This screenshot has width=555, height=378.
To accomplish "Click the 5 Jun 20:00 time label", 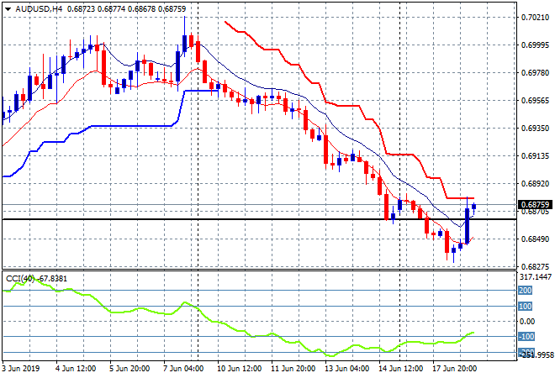I will 129,369.
